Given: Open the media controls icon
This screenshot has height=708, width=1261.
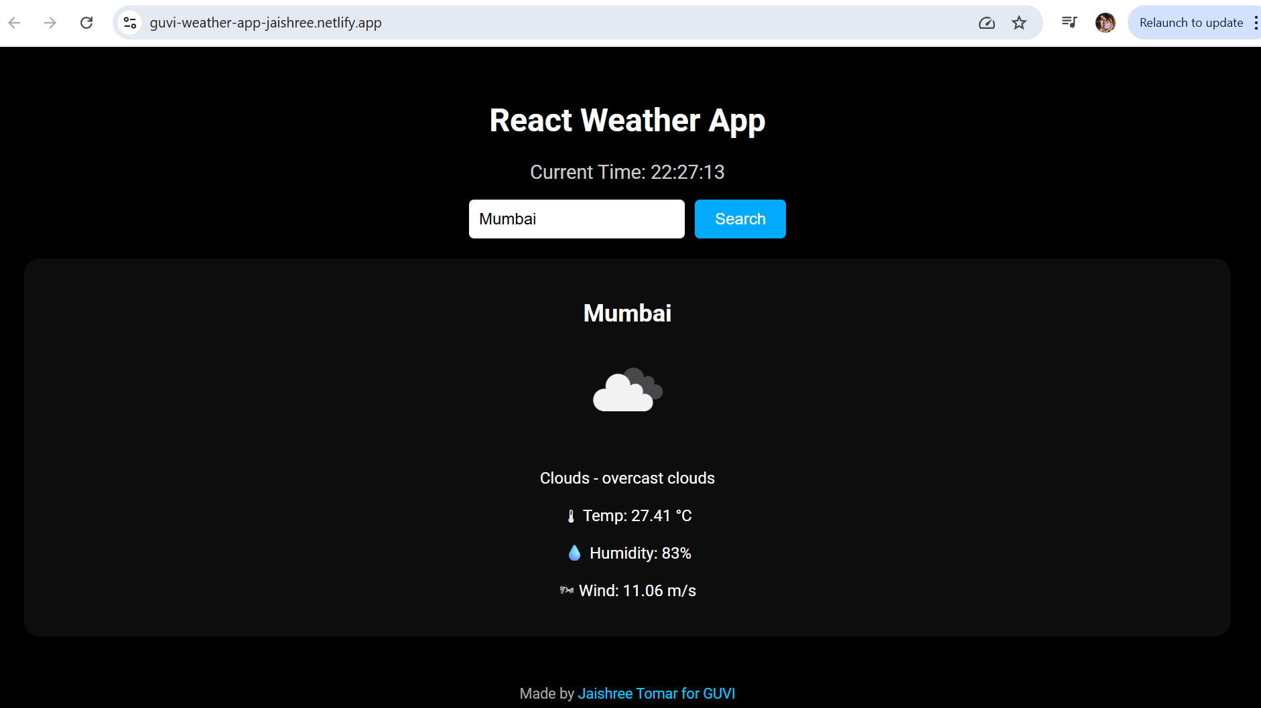Looking at the screenshot, I should pos(1069,23).
